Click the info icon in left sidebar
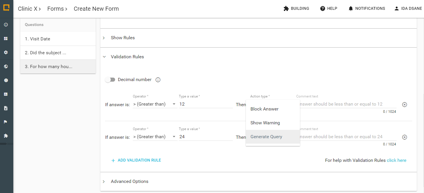Viewport: 424px width, 193px height. pyautogui.click(x=6, y=25)
